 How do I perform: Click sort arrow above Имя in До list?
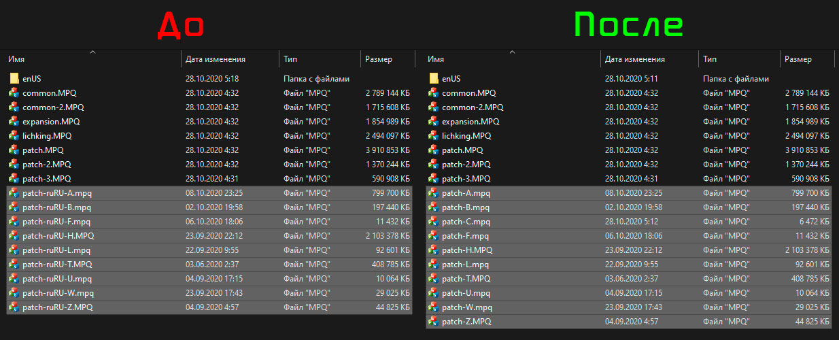coord(92,52)
